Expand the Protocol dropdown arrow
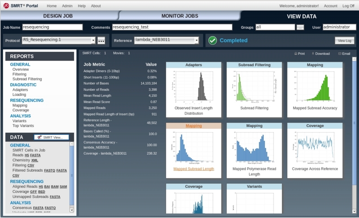 [93, 40]
